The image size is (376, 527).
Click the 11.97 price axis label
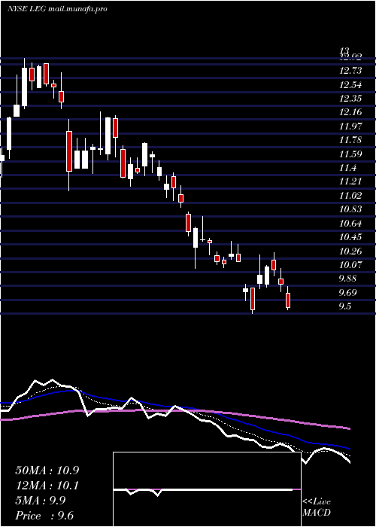tap(350, 126)
